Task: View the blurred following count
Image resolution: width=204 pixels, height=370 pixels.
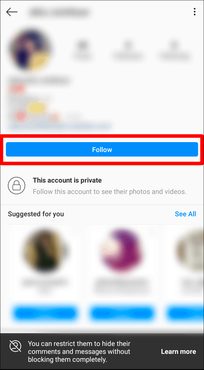Action: tap(174, 50)
